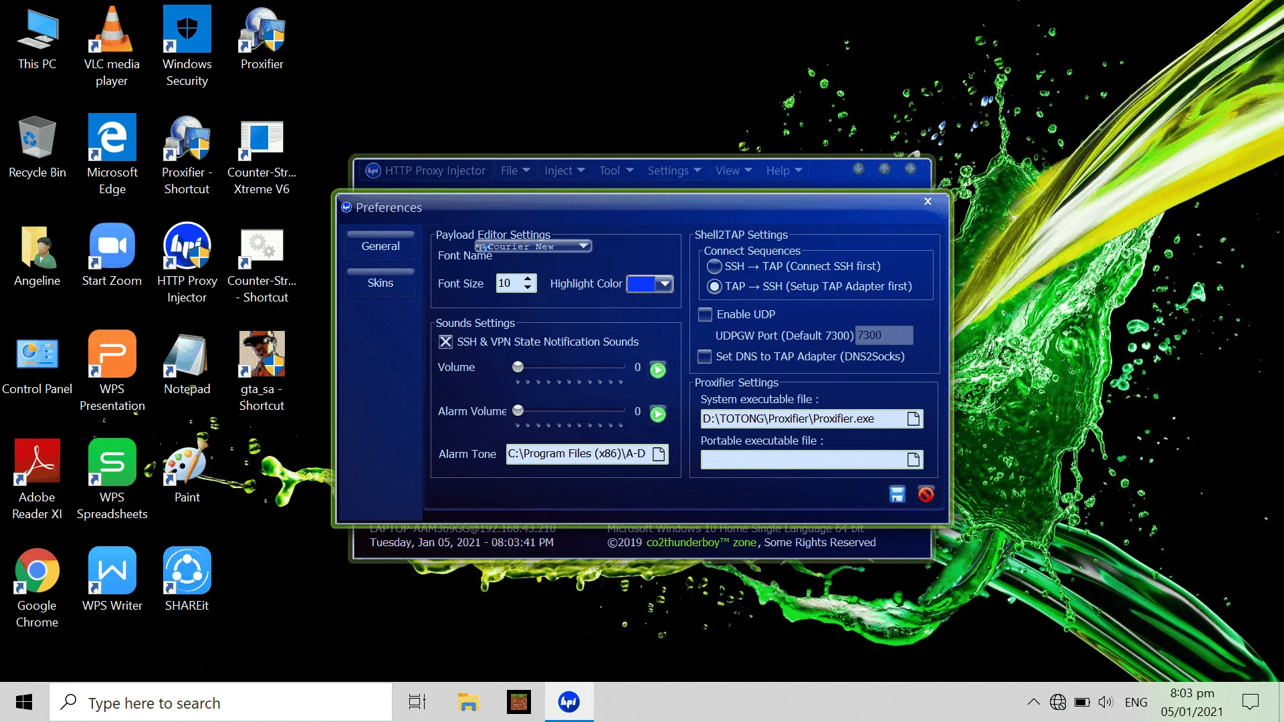
Task: Open Windows Security desktop icon
Action: coord(187,47)
